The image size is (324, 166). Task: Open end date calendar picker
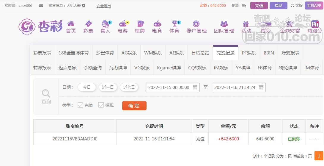click(x=261, y=87)
